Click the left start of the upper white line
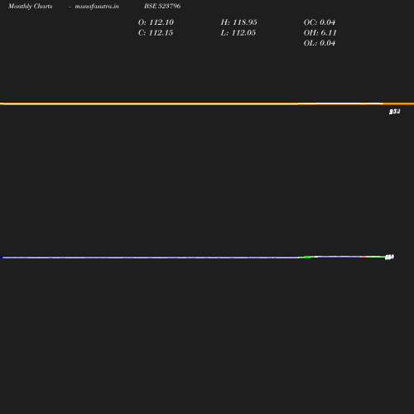 [2, 103]
